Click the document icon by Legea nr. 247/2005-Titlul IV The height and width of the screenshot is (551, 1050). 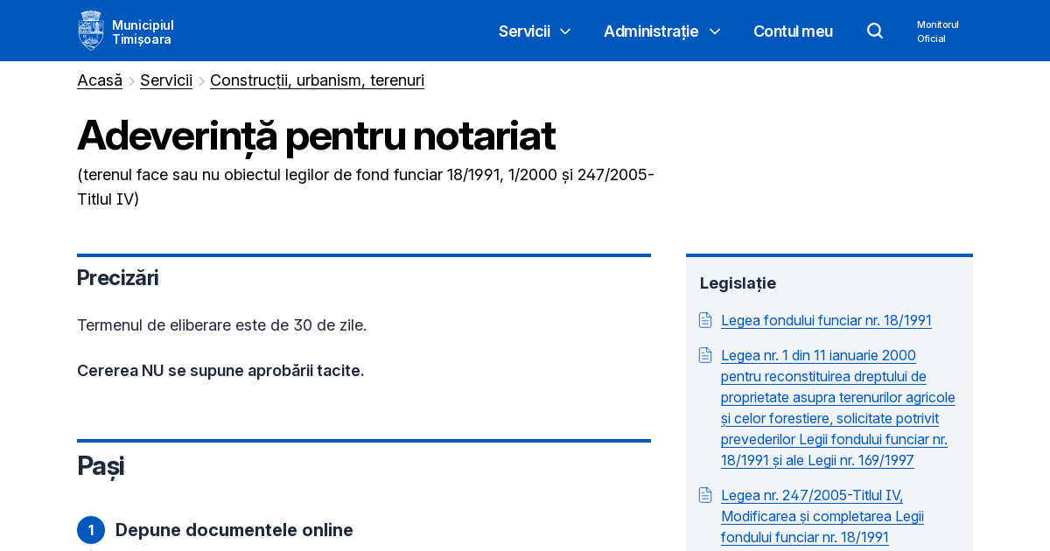click(x=705, y=494)
